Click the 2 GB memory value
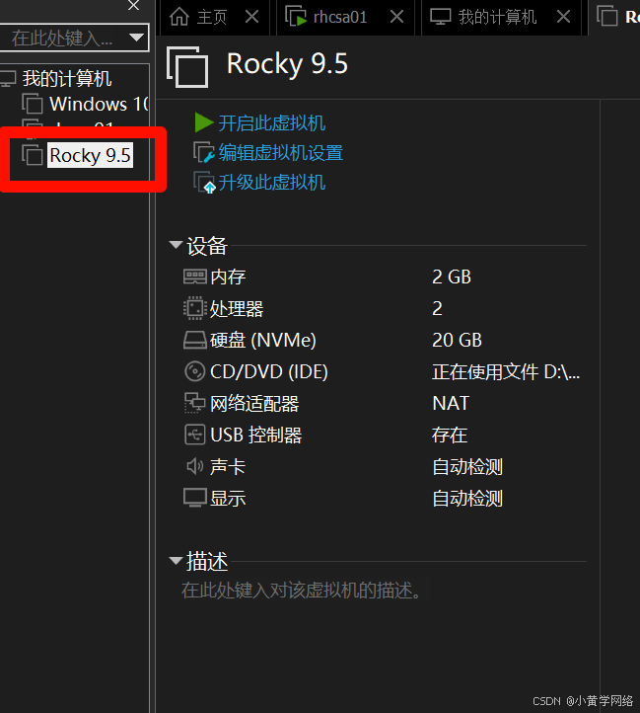The height and width of the screenshot is (713, 640). (452, 277)
